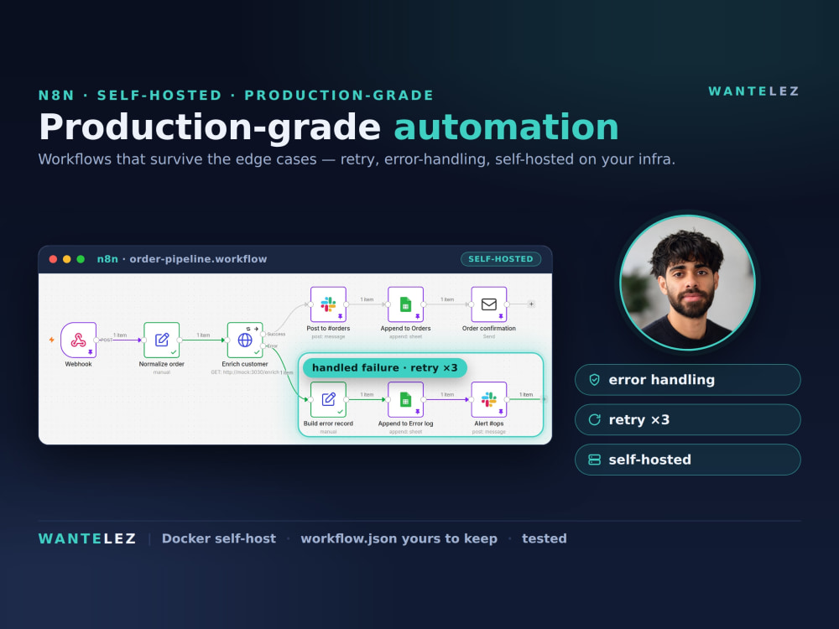
Task: Click the green maximize dot in title bar
Action: [81, 259]
